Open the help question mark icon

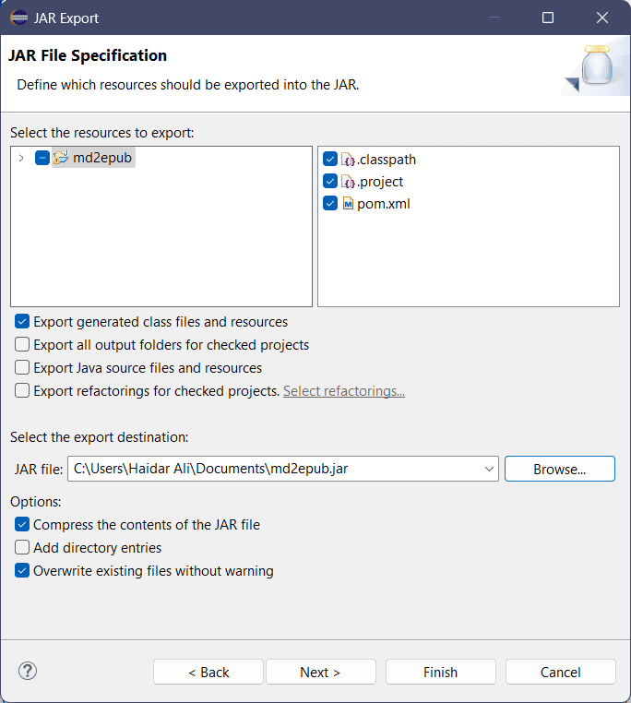click(28, 671)
